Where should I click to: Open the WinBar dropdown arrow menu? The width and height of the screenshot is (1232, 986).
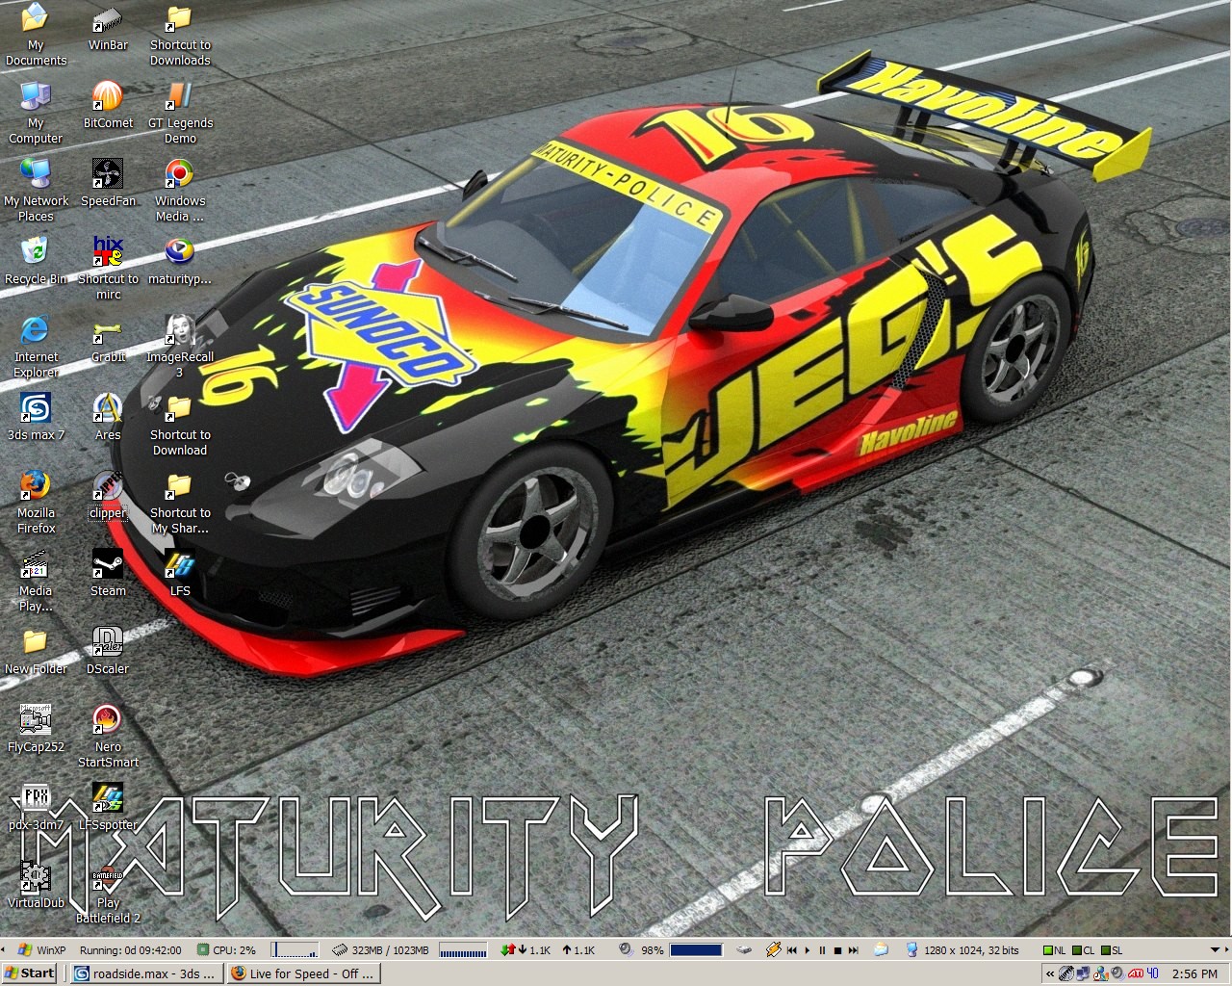pyautogui.click(x=1214, y=950)
